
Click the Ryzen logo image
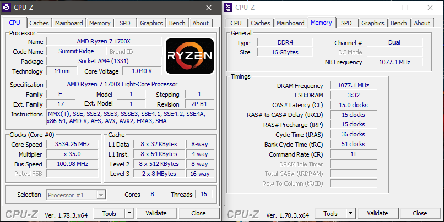[x=189, y=56]
